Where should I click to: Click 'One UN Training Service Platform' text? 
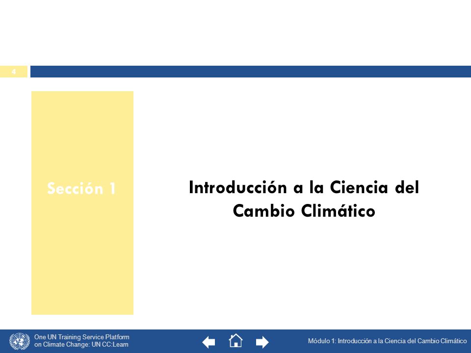[82, 337]
